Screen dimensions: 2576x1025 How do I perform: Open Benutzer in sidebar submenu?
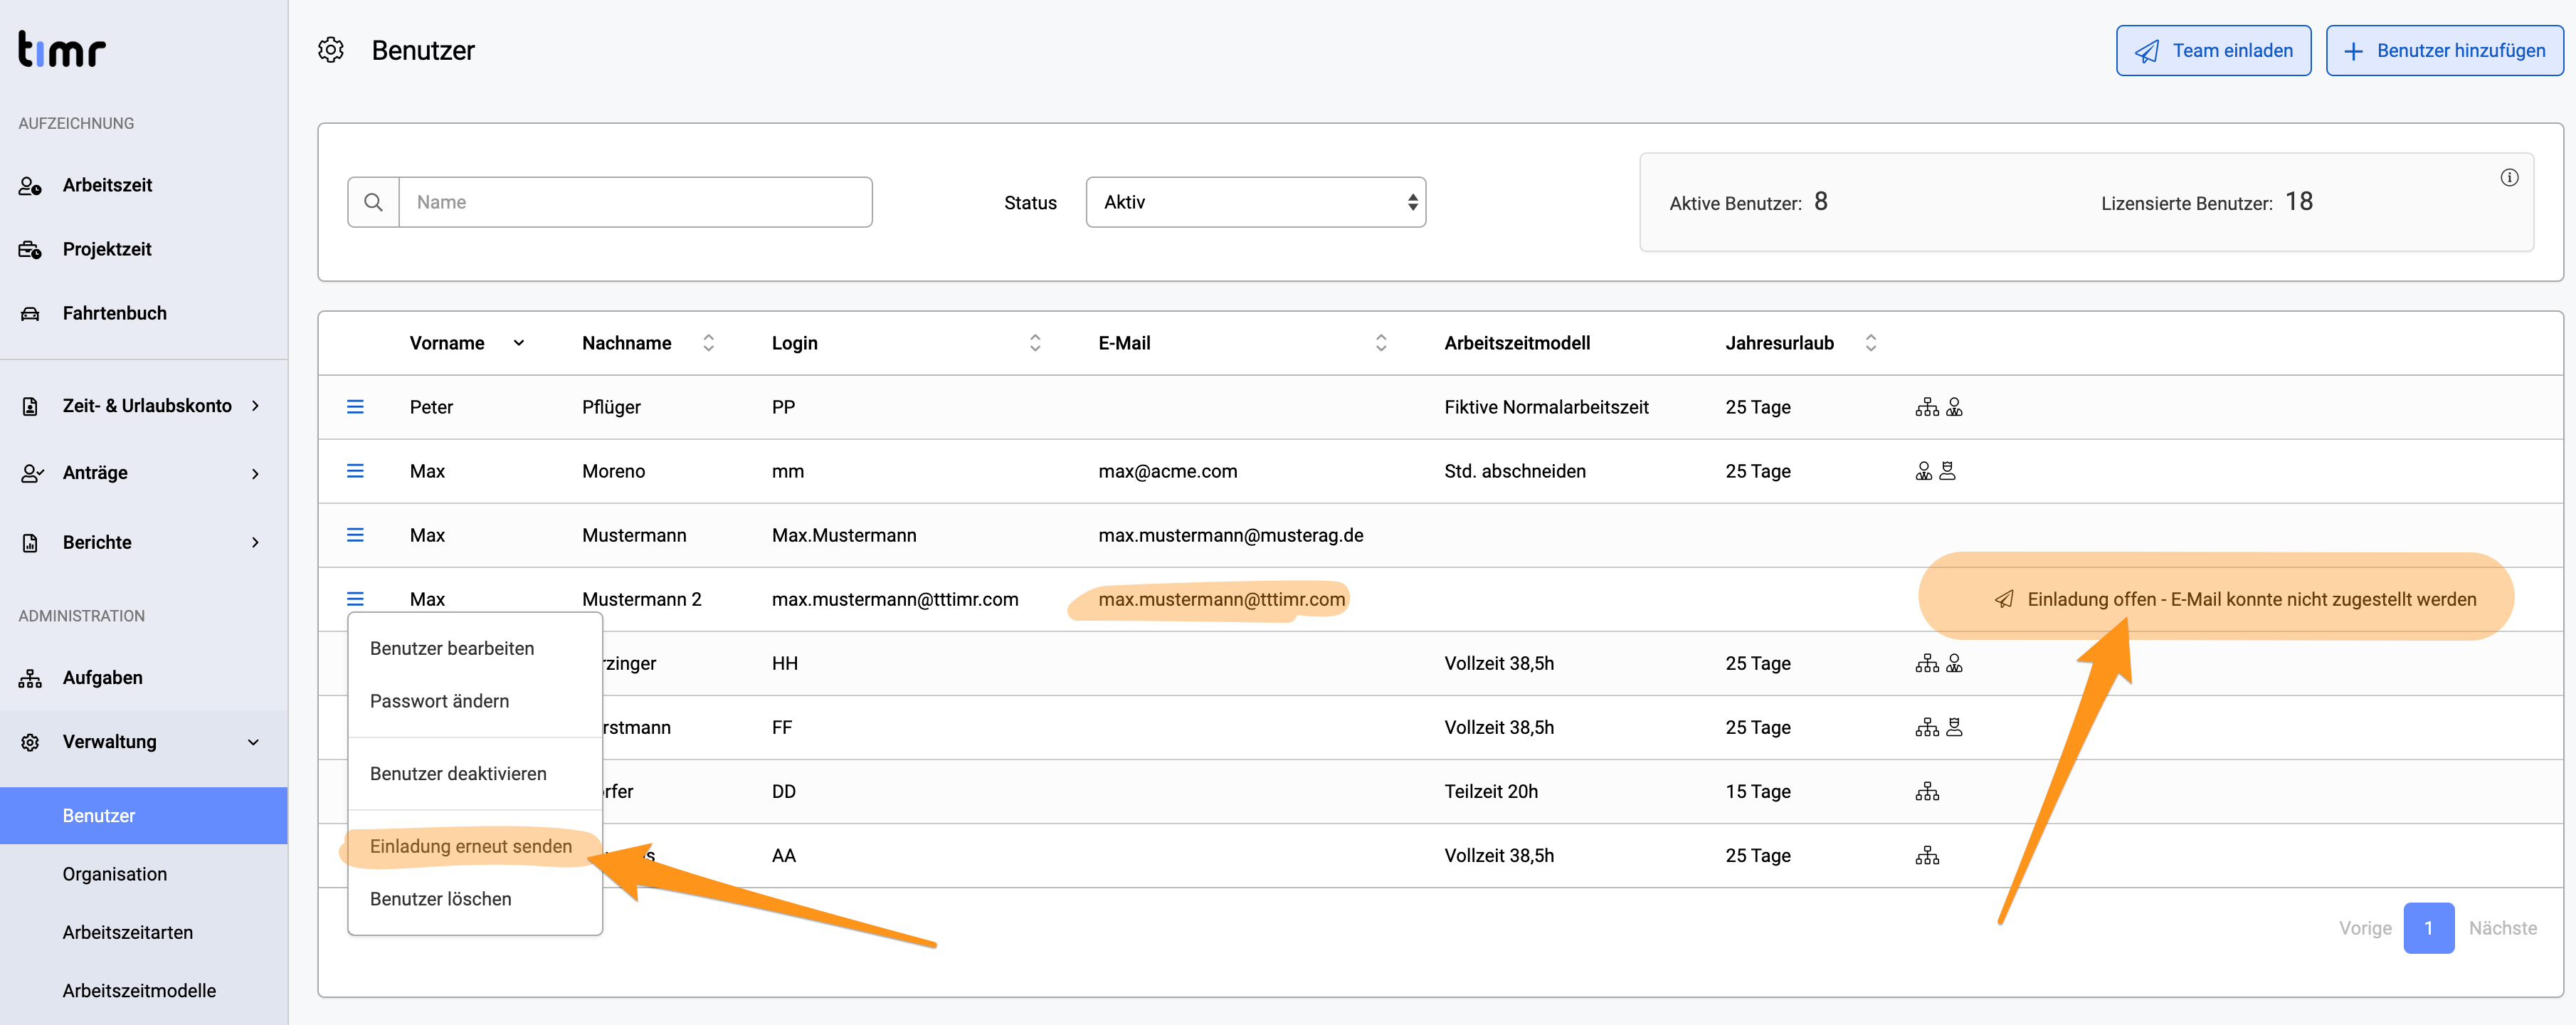(x=143, y=816)
